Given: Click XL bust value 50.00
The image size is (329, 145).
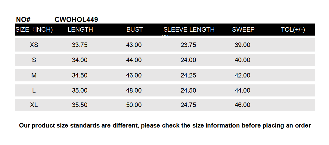Looking at the screenshot, I should pyautogui.click(x=134, y=105).
